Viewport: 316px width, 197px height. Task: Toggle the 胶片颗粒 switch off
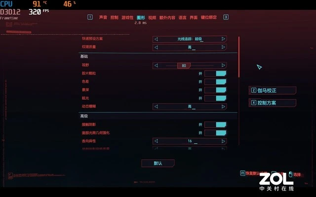(215, 73)
